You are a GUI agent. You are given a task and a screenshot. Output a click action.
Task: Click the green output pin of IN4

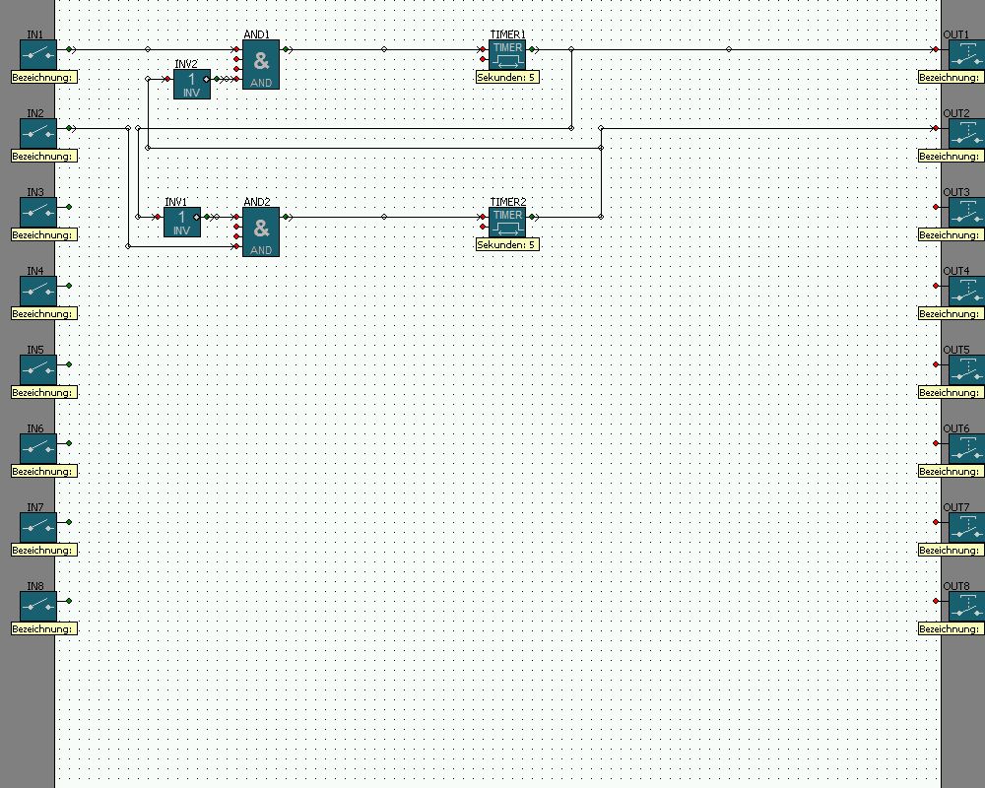(x=69, y=286)
